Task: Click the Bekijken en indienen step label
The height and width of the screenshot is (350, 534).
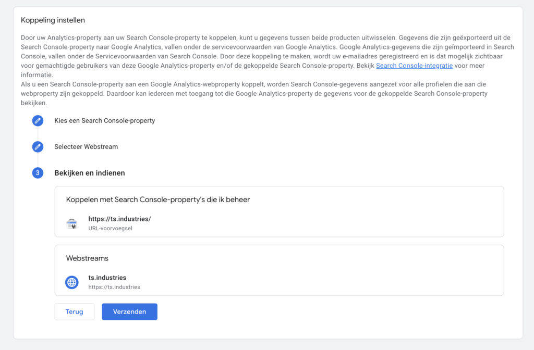Action: tap(89, 172)
